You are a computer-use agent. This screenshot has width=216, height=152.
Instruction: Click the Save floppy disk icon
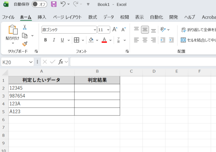[x=54, y=4]
